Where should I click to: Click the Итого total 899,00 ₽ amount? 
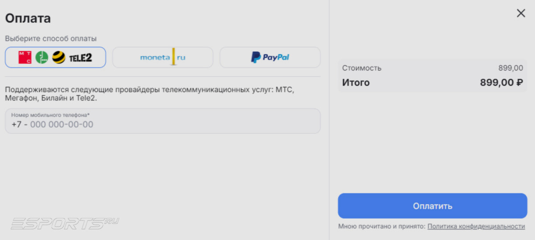tap(502, 83)
